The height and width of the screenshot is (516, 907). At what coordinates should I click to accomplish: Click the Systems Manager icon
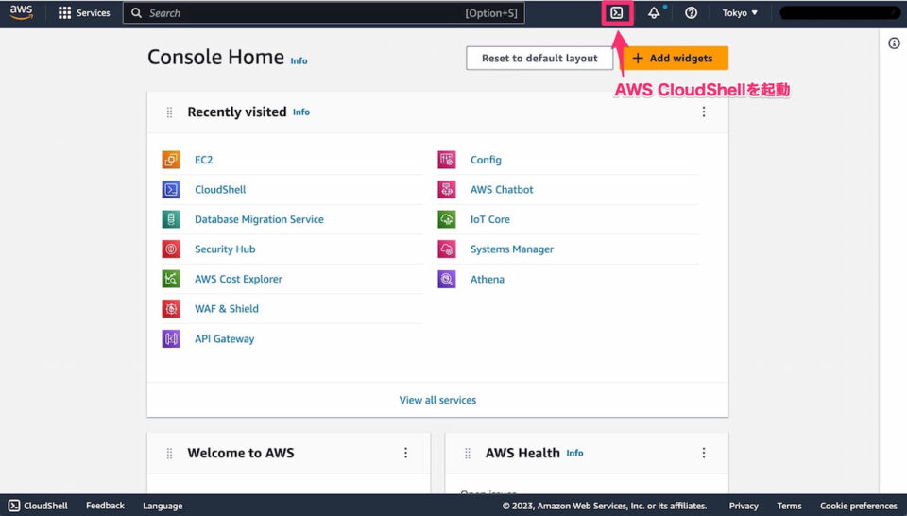447,249
